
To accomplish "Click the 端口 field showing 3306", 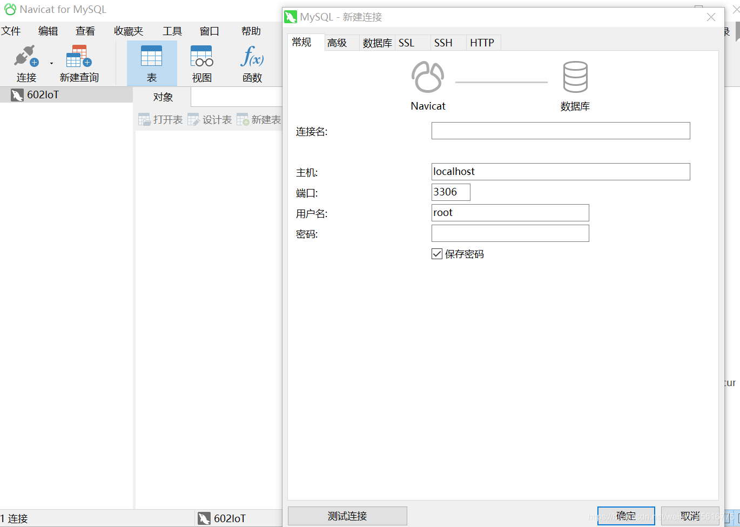I will coord(451,192).
